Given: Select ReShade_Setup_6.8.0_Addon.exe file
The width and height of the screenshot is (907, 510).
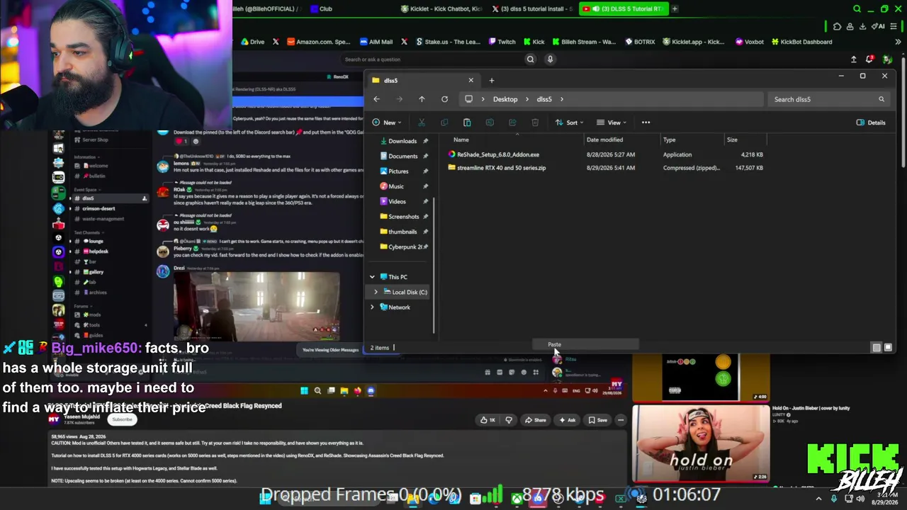Looking at the screenshot, I should coord(498,154).
